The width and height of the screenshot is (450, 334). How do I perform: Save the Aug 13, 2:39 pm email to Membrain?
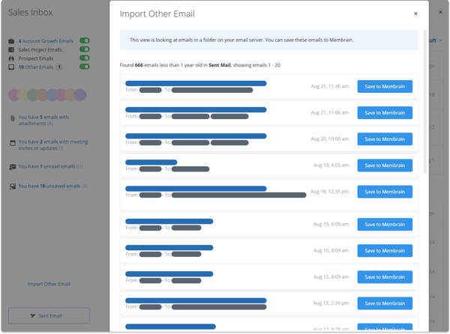(x=385, y=303)
